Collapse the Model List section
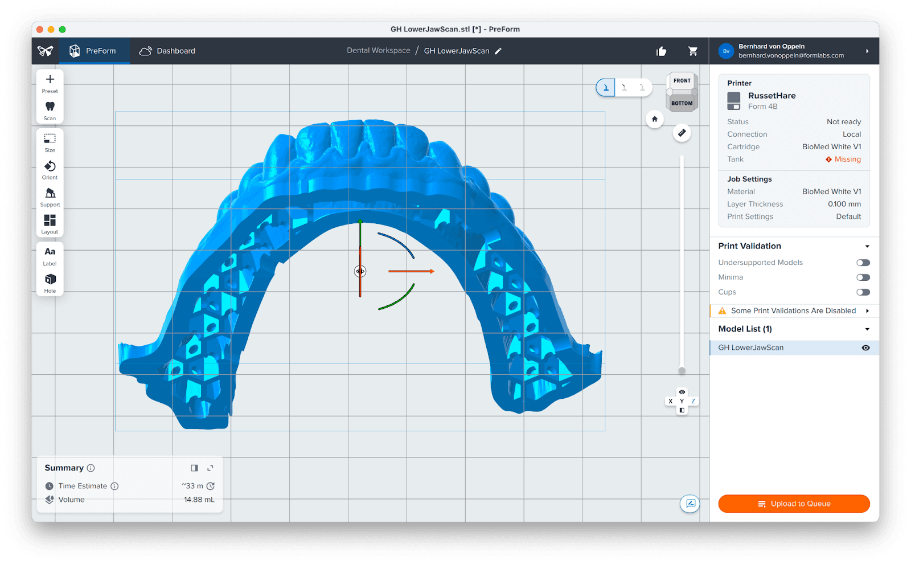 coord(867,329)
